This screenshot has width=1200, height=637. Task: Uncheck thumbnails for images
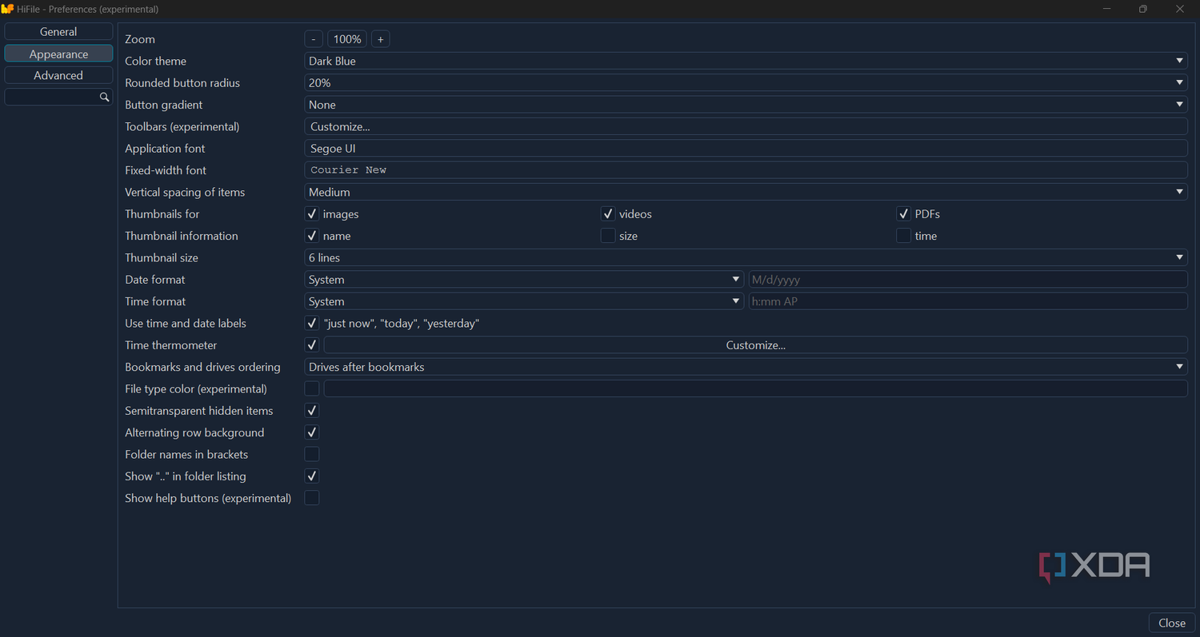point(312,214)
